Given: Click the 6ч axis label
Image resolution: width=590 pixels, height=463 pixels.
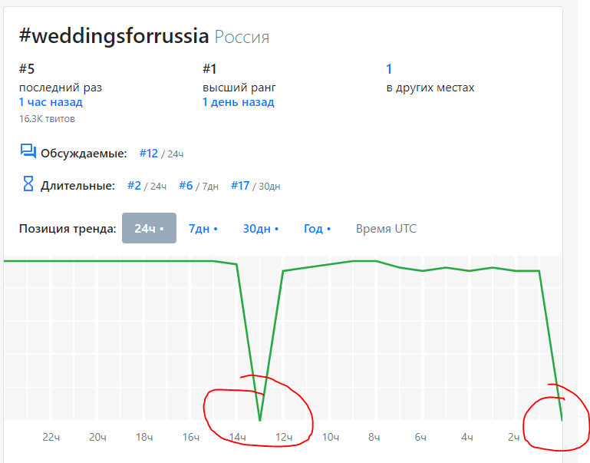Looking at the screenshot, I should click(420, 437).
